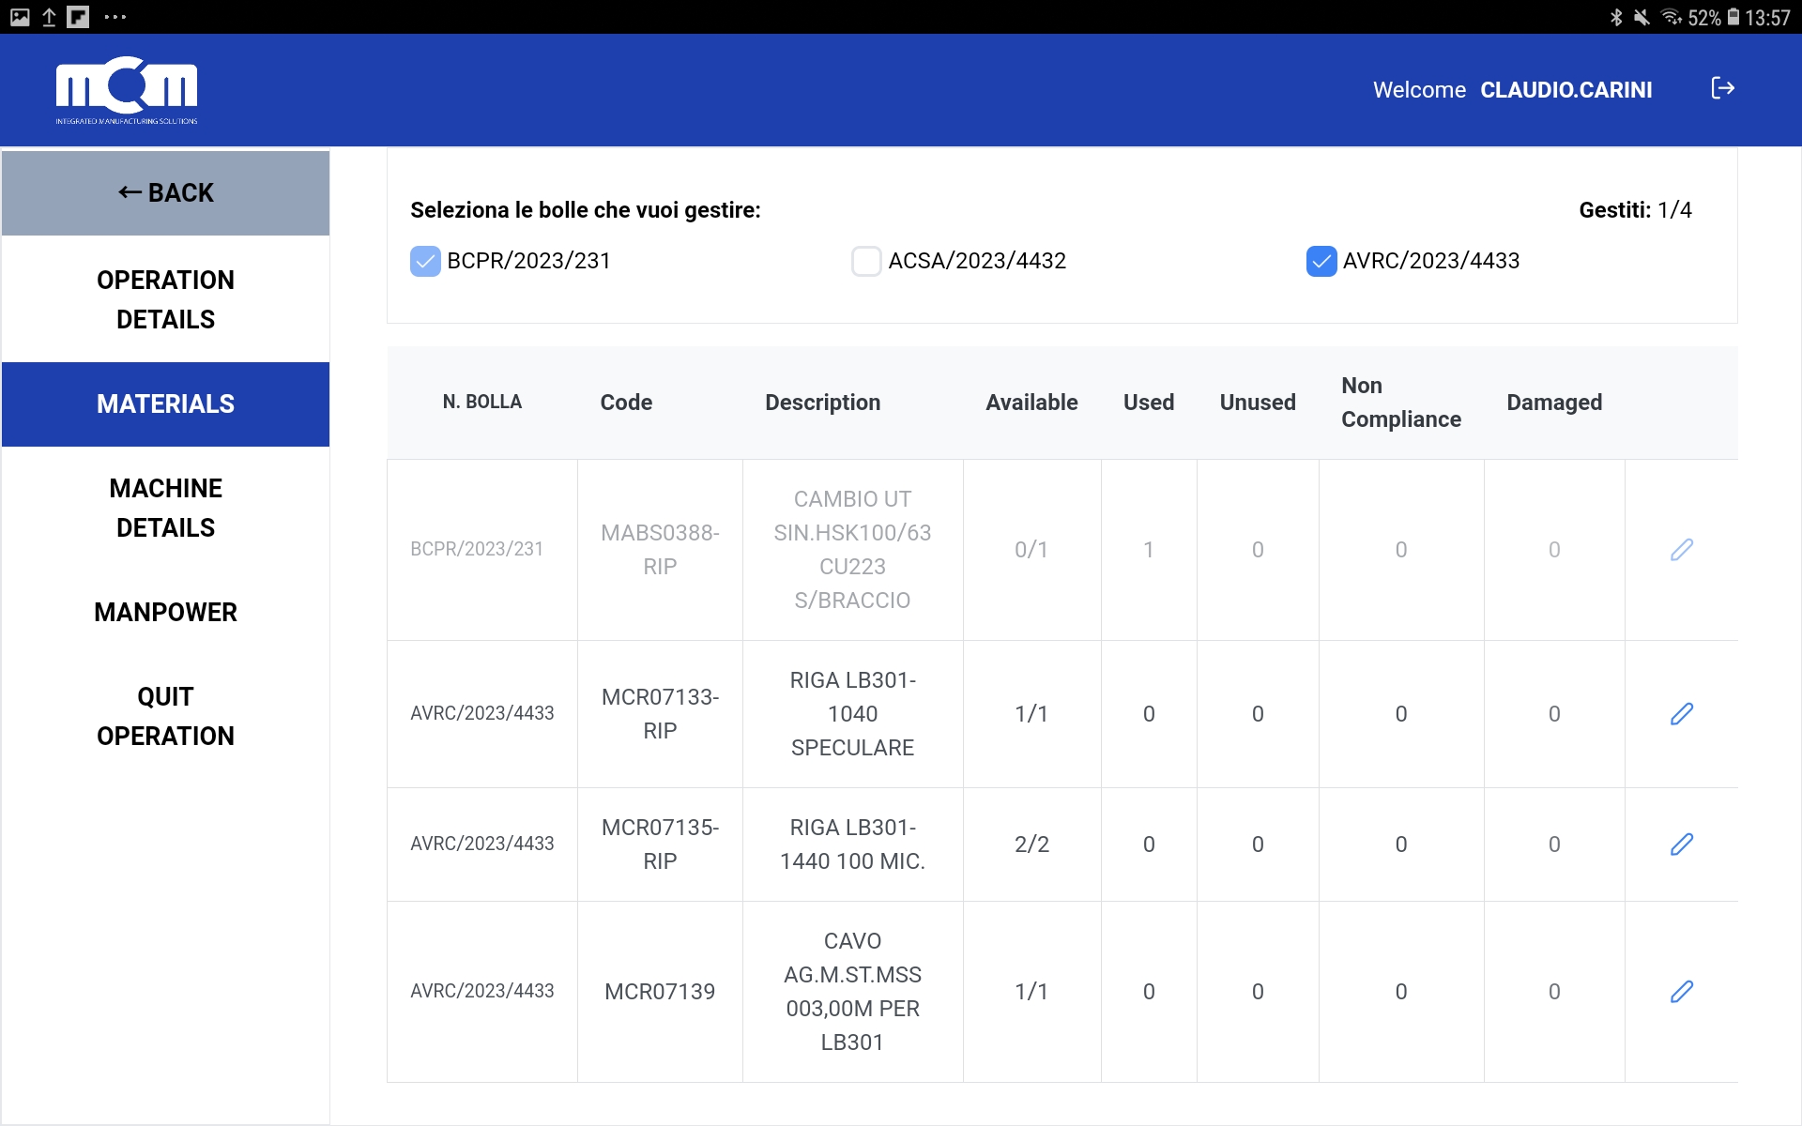Click the Available column header
This screenshot has height=1126, width=1802.
coord(1031,403)
